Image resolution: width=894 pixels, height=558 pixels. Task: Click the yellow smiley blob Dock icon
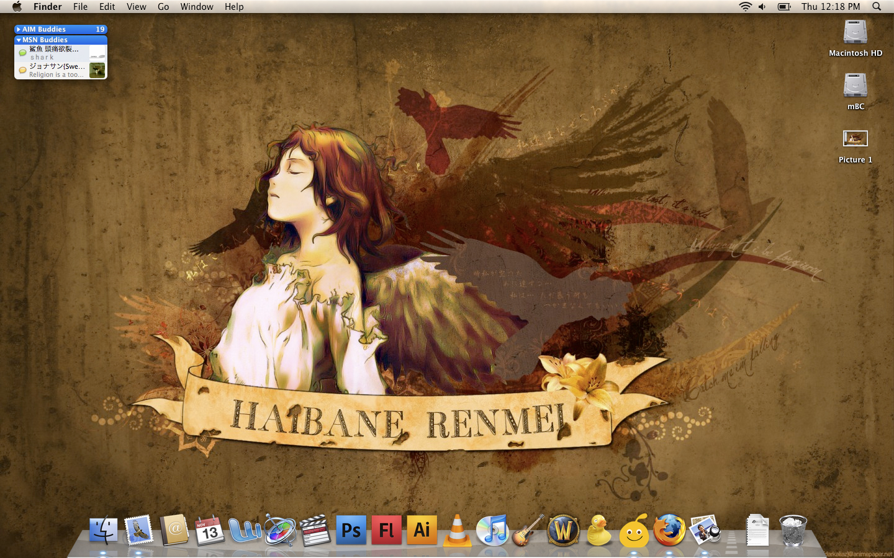[x=634, y=531]
